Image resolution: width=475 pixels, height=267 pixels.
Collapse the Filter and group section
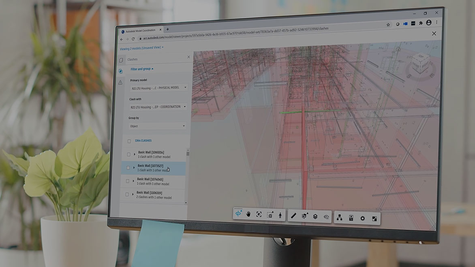[x=142, y=69]
